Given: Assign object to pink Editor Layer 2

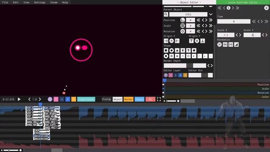Looking at the screenshot, I should 170,75.
